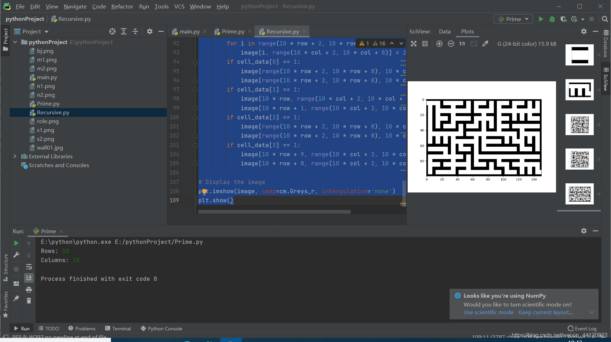The image size is (611, 342).
Task: Expand all items in Project panel
Action: (x=124, y=31)
